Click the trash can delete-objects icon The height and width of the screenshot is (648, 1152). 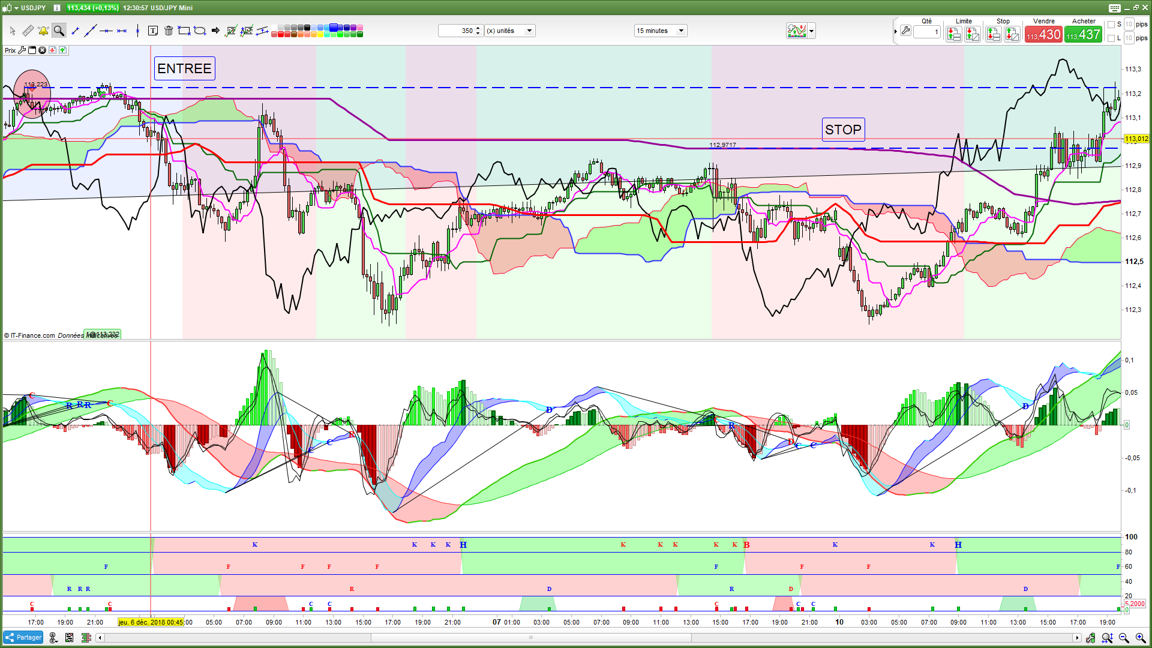[169, 31]
